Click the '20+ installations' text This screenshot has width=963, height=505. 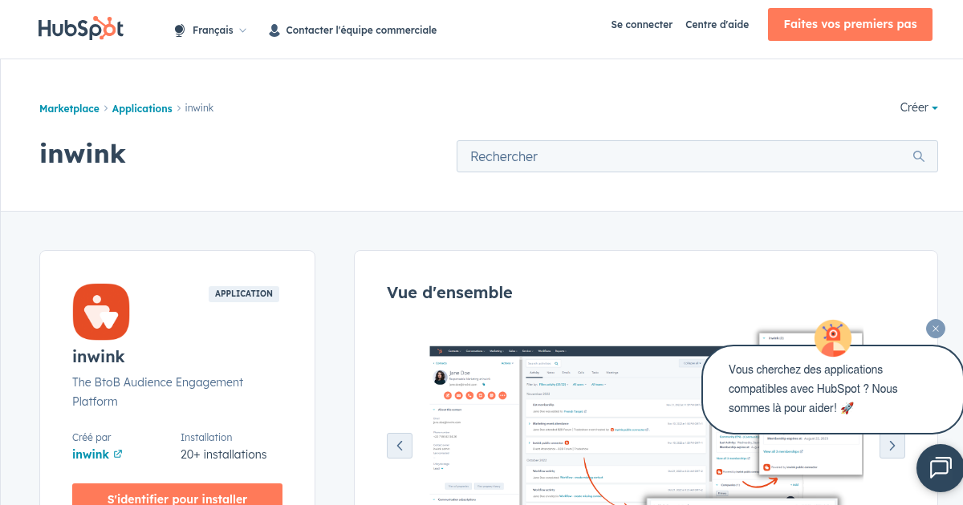(224, 454)
